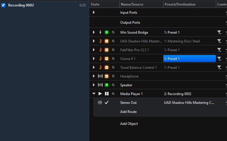Click Ozone 8 plugin type icon

100,59
